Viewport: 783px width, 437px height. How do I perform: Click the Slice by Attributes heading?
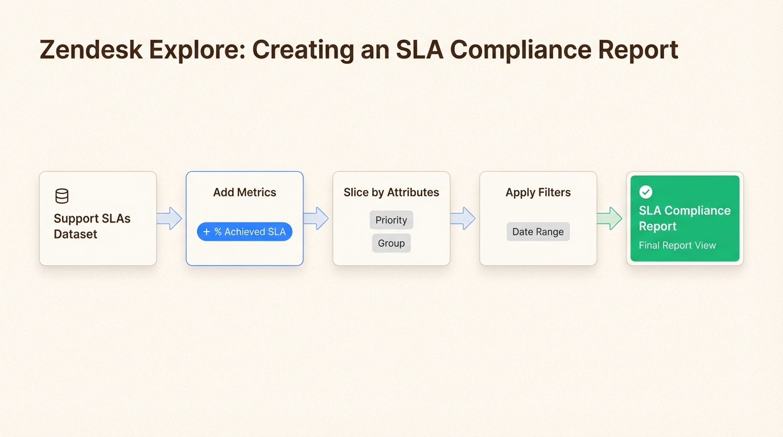(x=391, y=192)
